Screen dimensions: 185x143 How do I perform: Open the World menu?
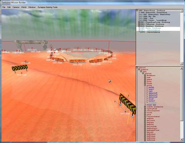click(x=24, y=7)
